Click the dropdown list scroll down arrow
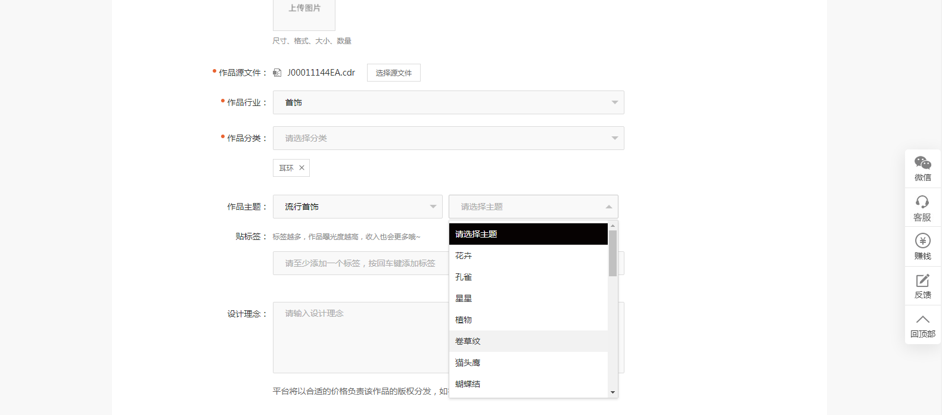This screenshot has width=942, height=415. 613,392
